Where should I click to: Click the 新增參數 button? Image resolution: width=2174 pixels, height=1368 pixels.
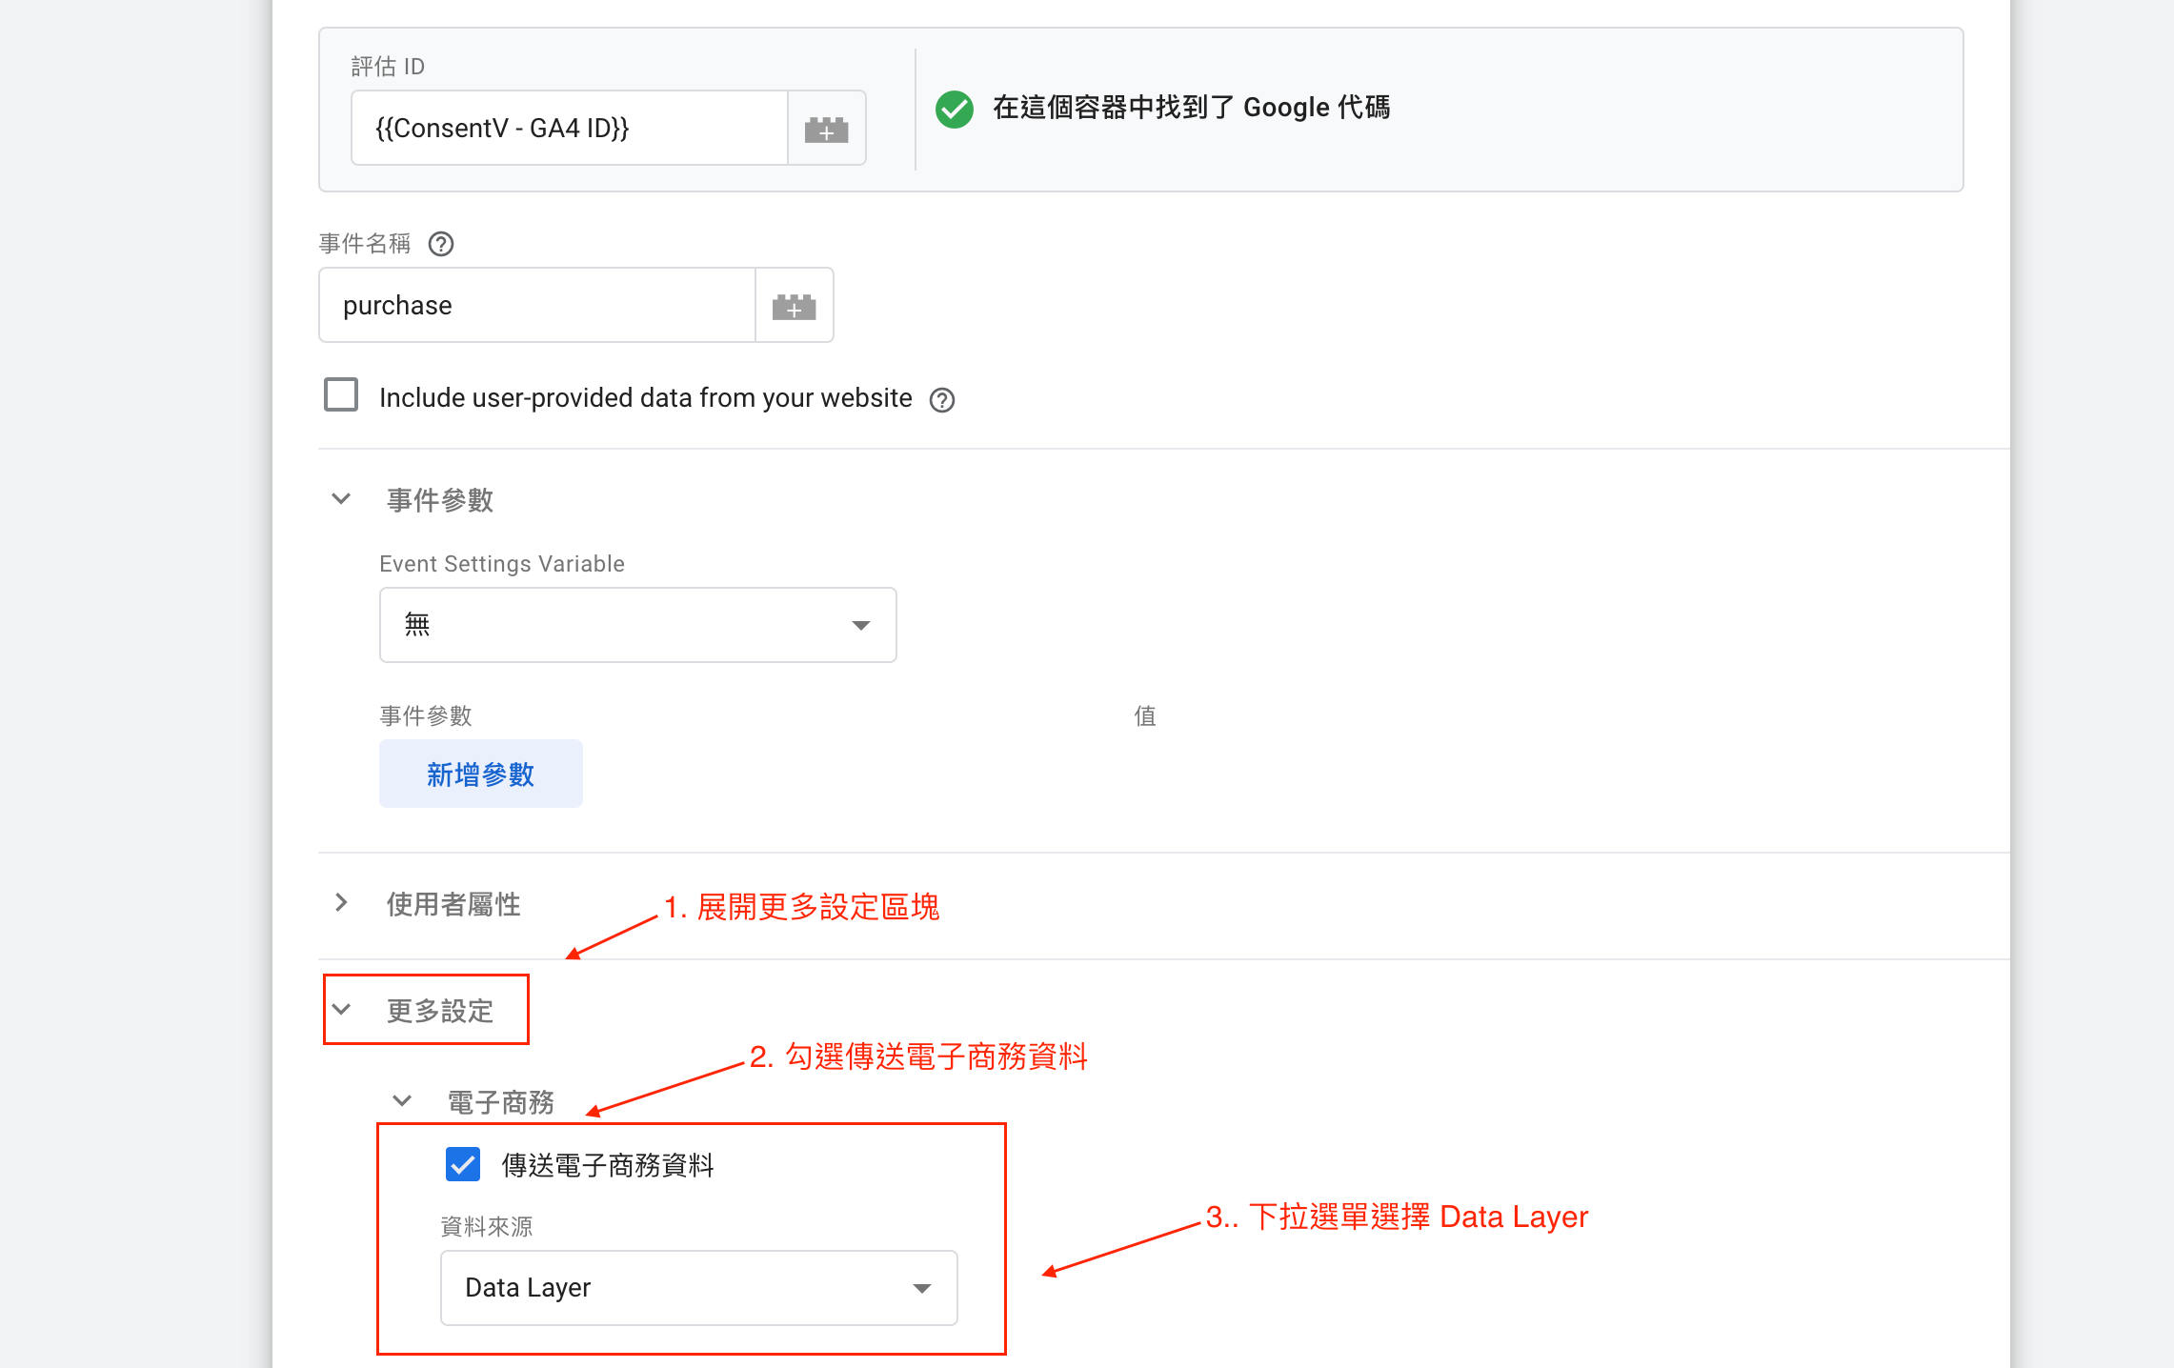(x=480, y=774)
